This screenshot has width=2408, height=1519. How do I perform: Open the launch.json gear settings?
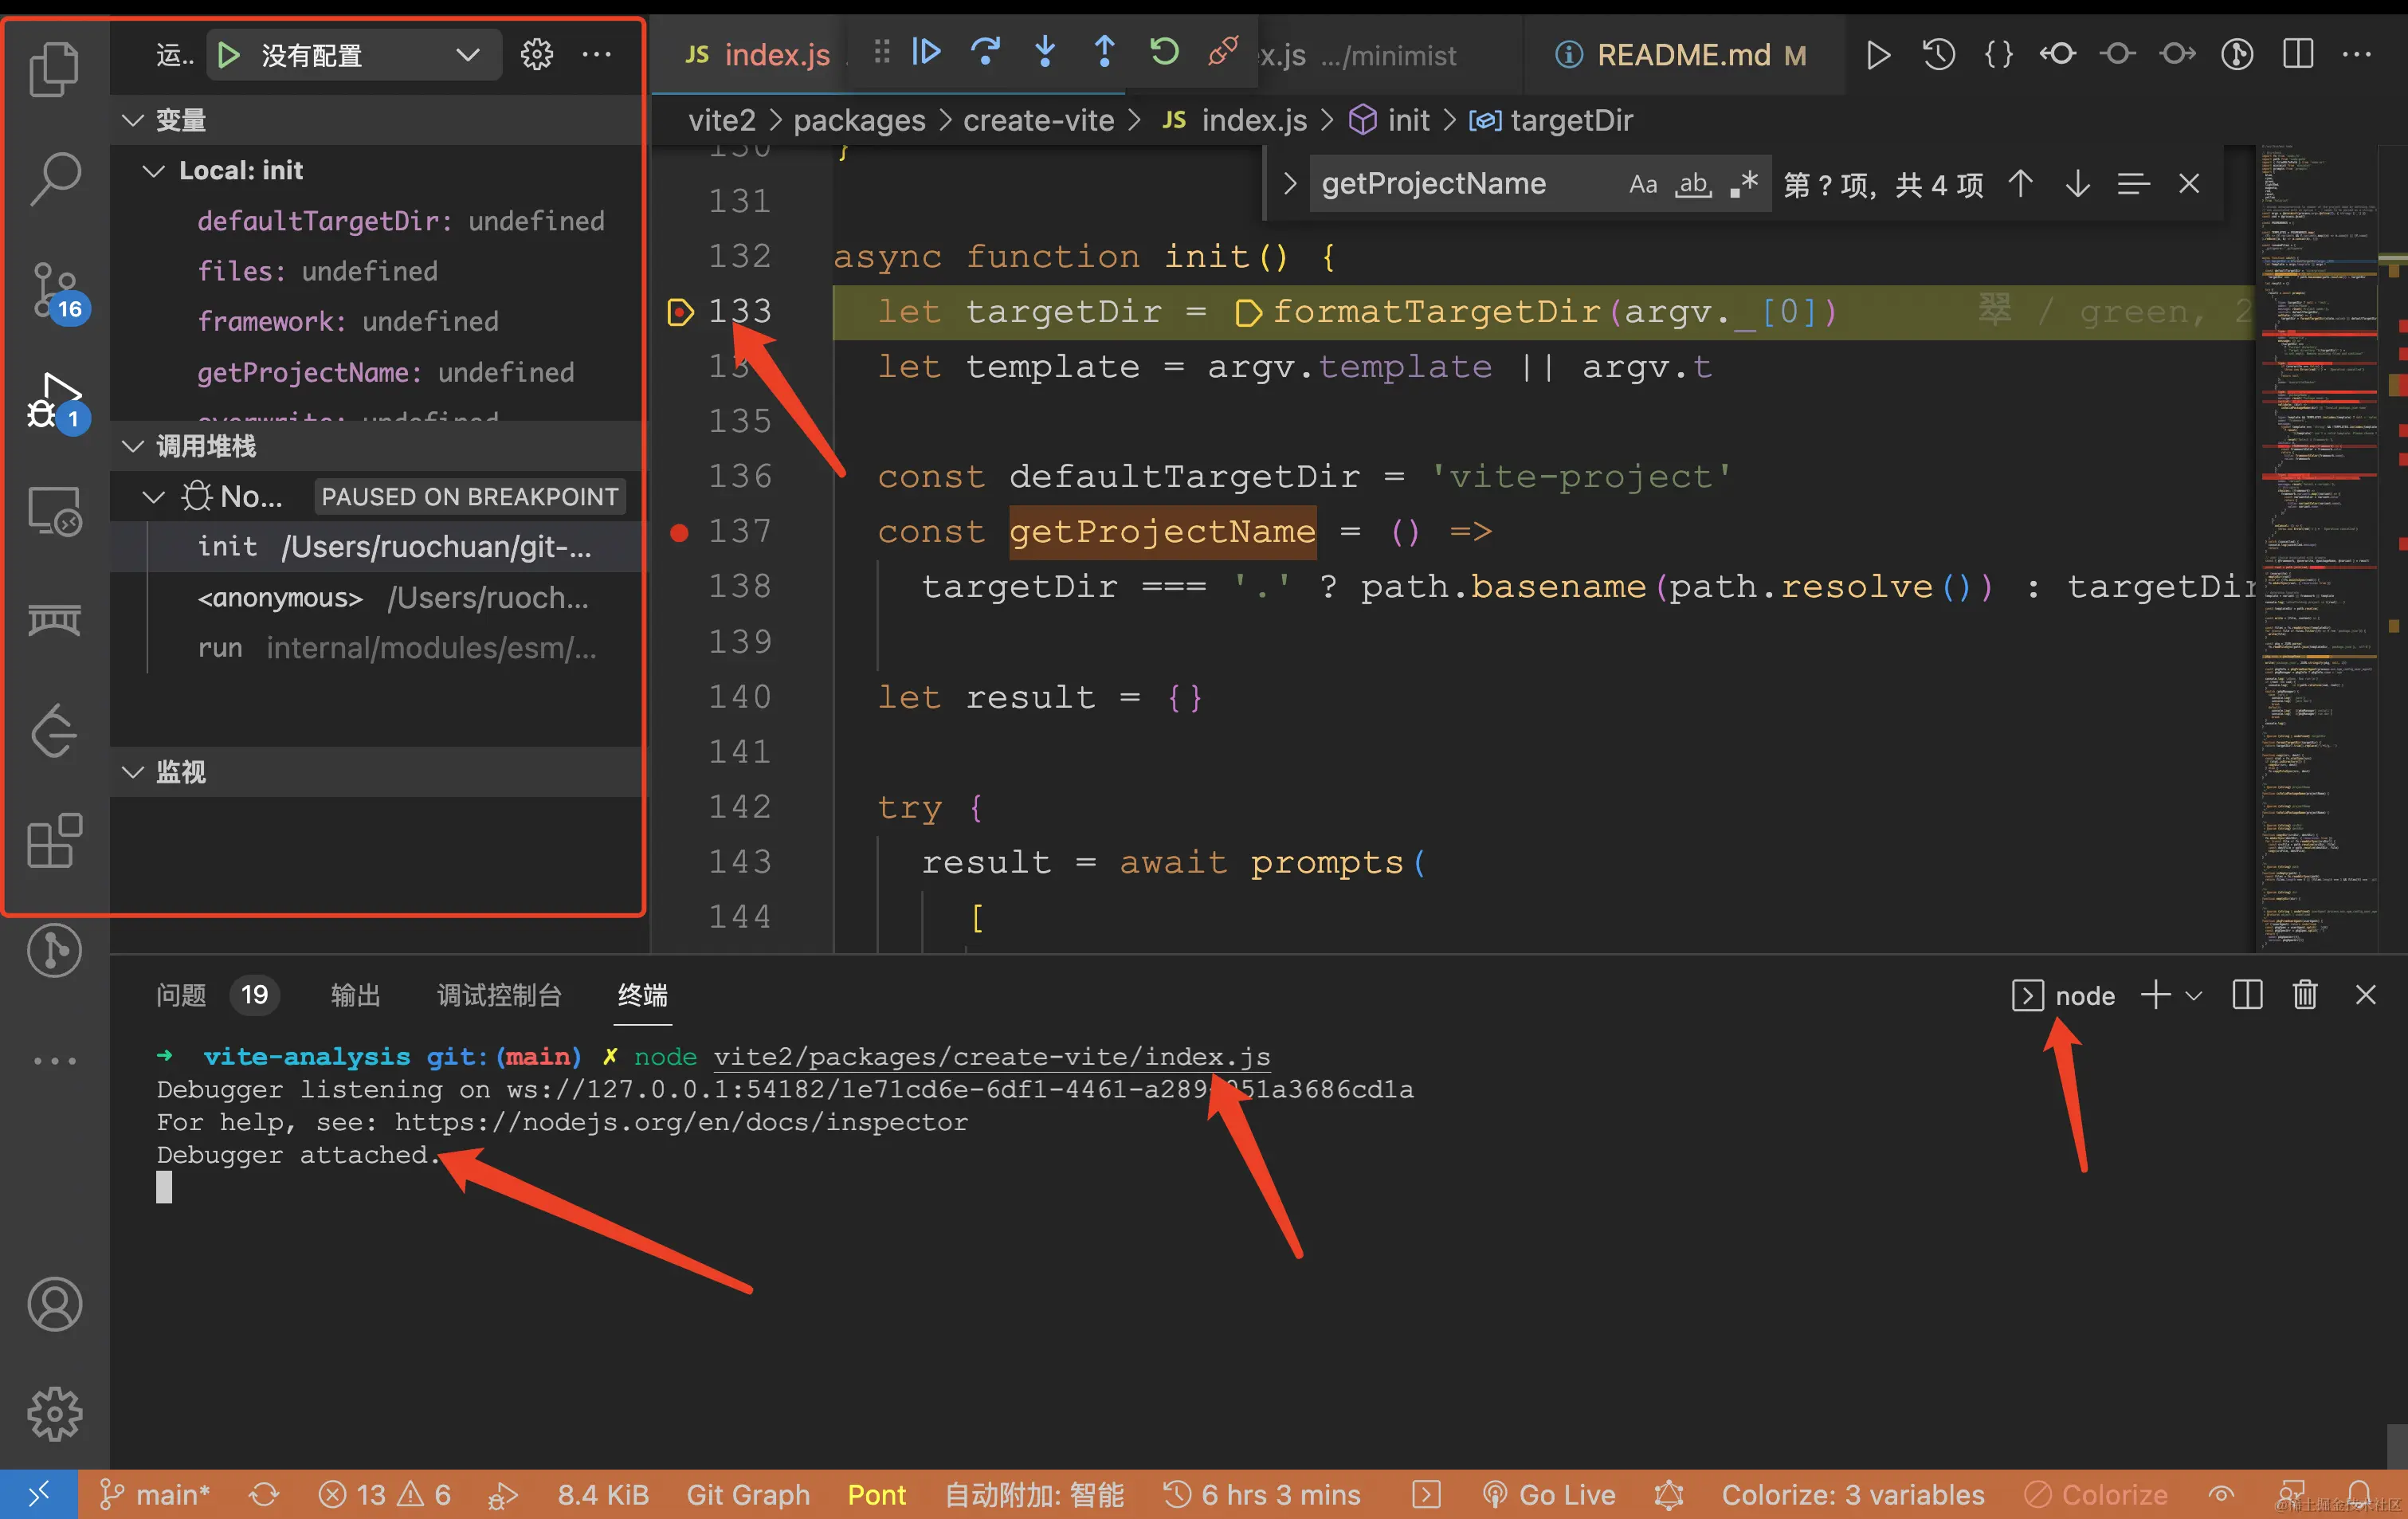[x=537, y=55]
